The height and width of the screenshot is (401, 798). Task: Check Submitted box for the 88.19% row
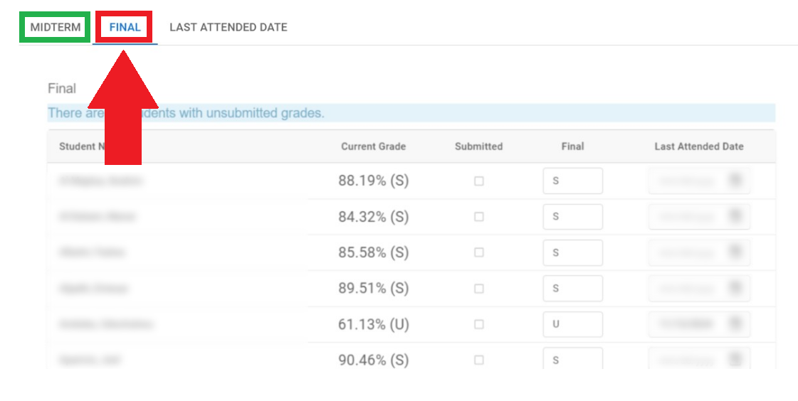479,181
